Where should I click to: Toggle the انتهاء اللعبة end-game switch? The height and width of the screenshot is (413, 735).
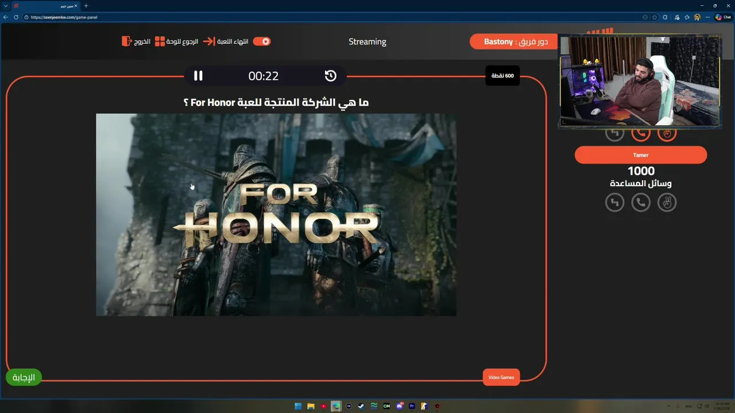tap(262, 41)
